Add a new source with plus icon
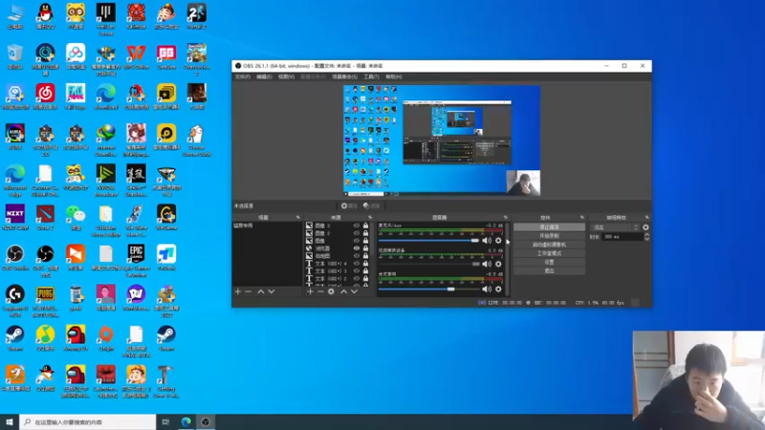 click(x=310, y=291)
